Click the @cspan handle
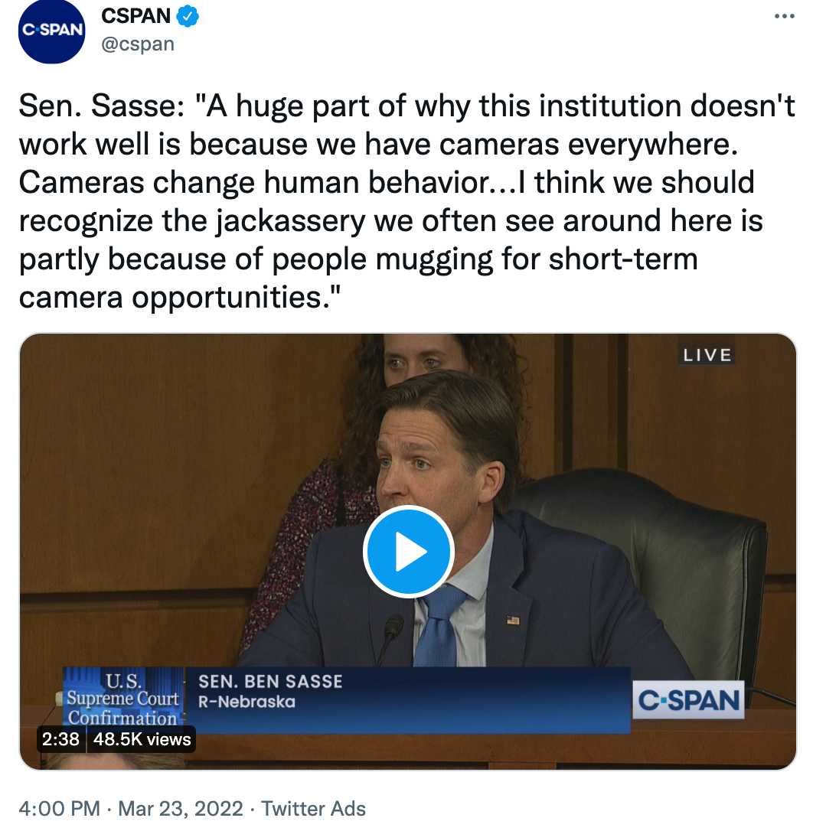The height and width of the screenshot is (831, 813). click(x=138, y=44)
